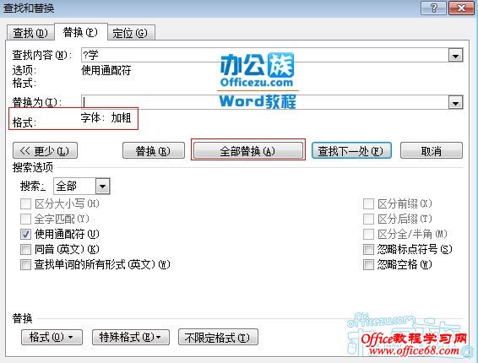Enable the 忽略空格(W) checkbox
Image resolution: width=478 pixels, height=363 pixels.
[x=368, y=264]
